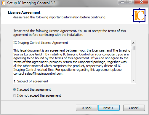The width and height of the screenshot is (149, 115).
Task: Continue with the 'Next >' button
Action: tap(109, 108)
